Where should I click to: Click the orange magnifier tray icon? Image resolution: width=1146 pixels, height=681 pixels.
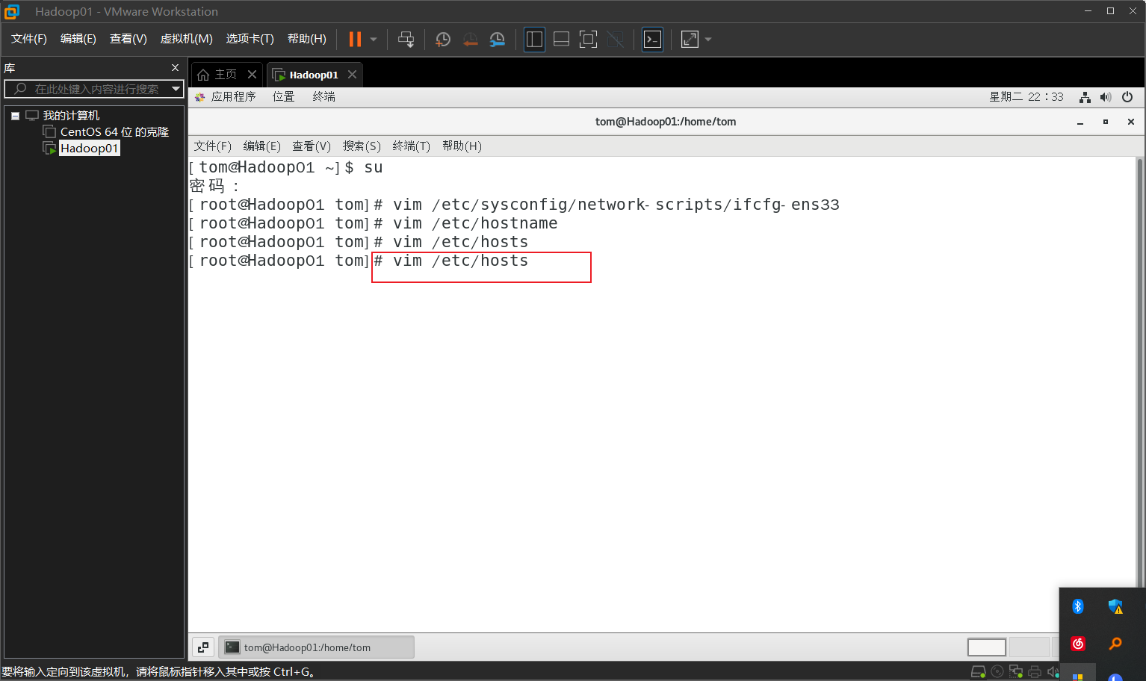pos(1115,644)
